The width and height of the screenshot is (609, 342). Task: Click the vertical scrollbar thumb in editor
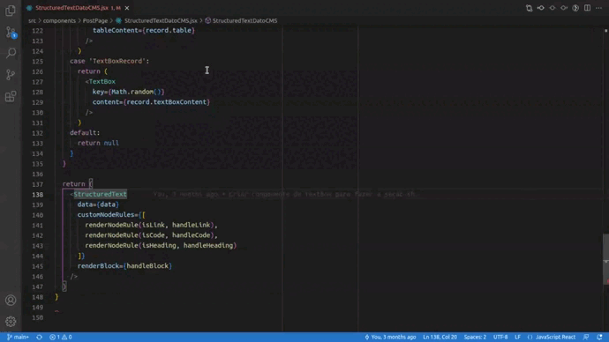coord(605,259)
